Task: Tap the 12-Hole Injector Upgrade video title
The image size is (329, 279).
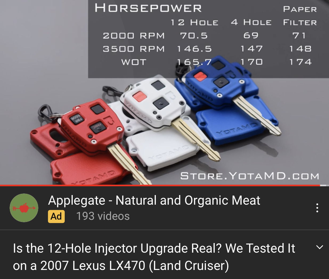Action: point(154,257)
